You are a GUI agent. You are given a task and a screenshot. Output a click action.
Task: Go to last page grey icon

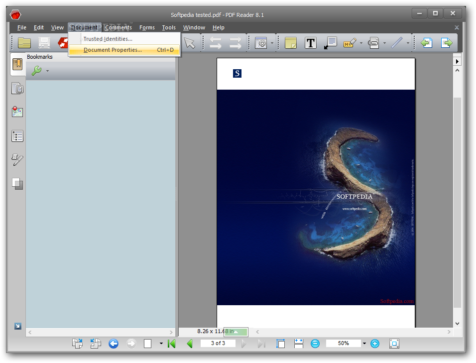click(261, 344)
